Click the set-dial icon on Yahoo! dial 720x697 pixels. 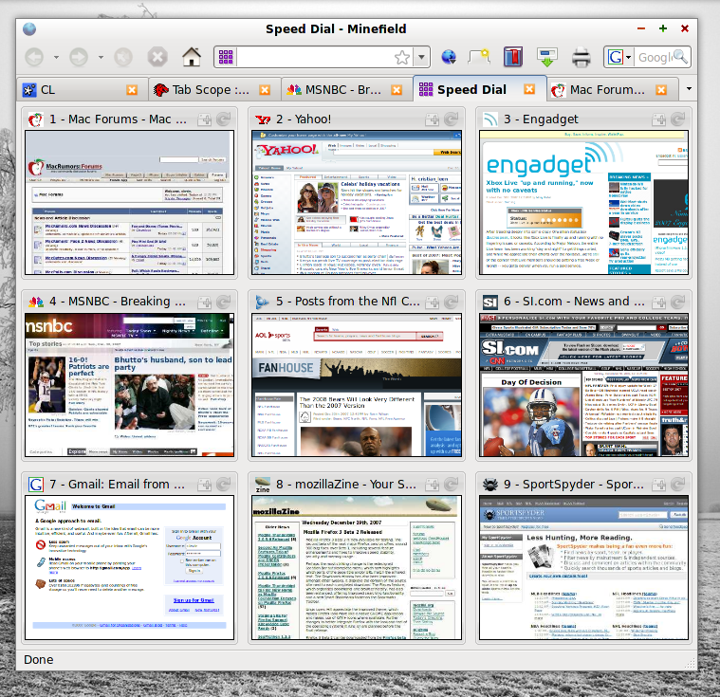pyautogui.click(x=432, y=119)
